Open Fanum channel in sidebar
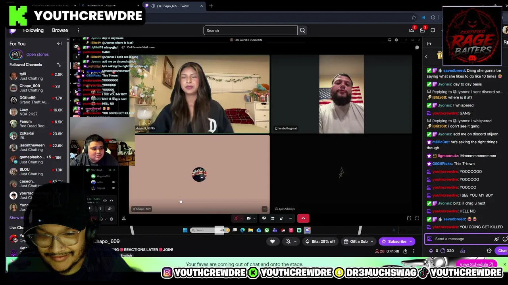 click(37, 123)
